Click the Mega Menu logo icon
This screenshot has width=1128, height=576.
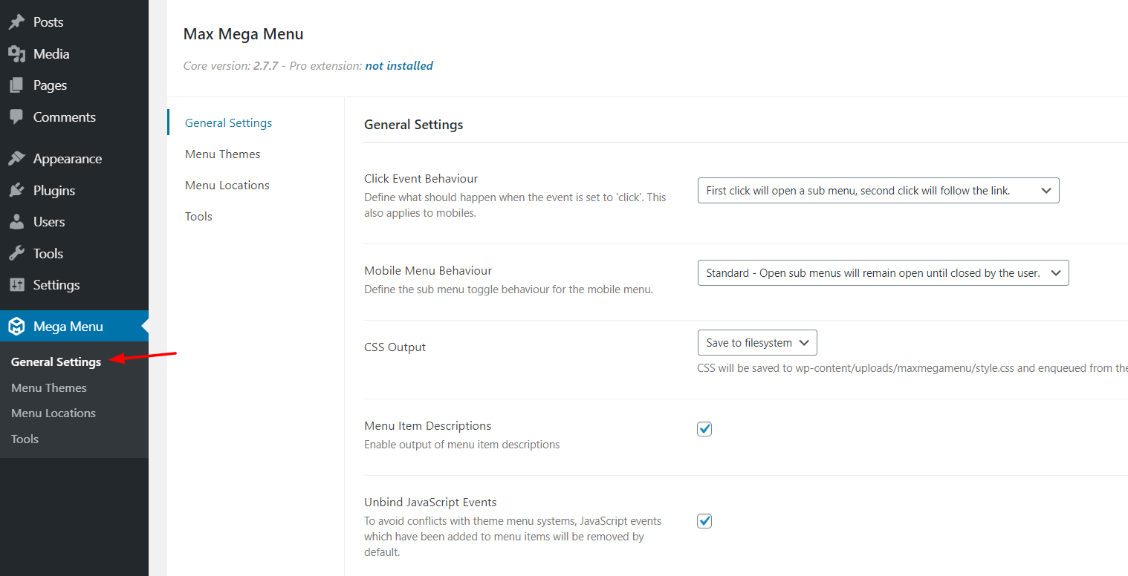16,327
